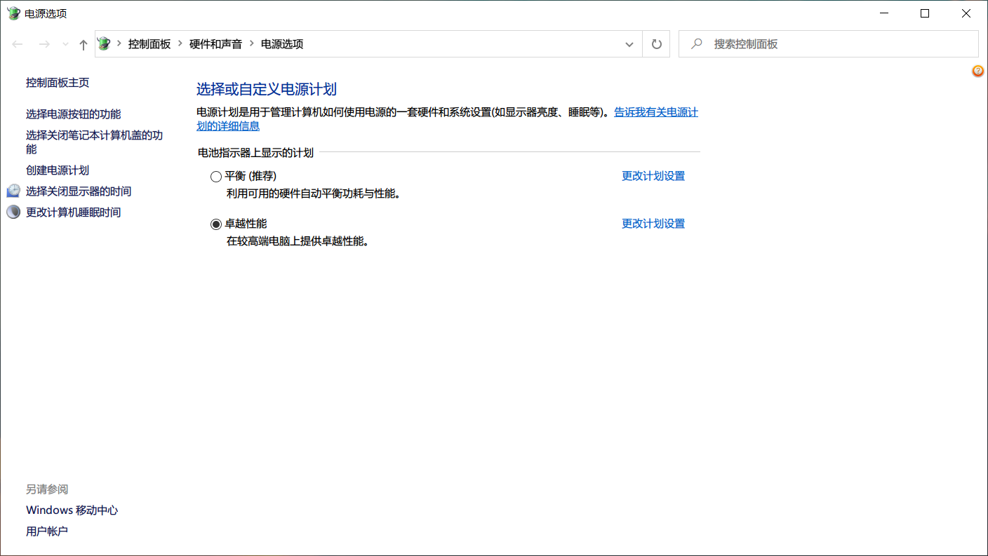Click the up-one-level arrow icon

tap(84, 44)
